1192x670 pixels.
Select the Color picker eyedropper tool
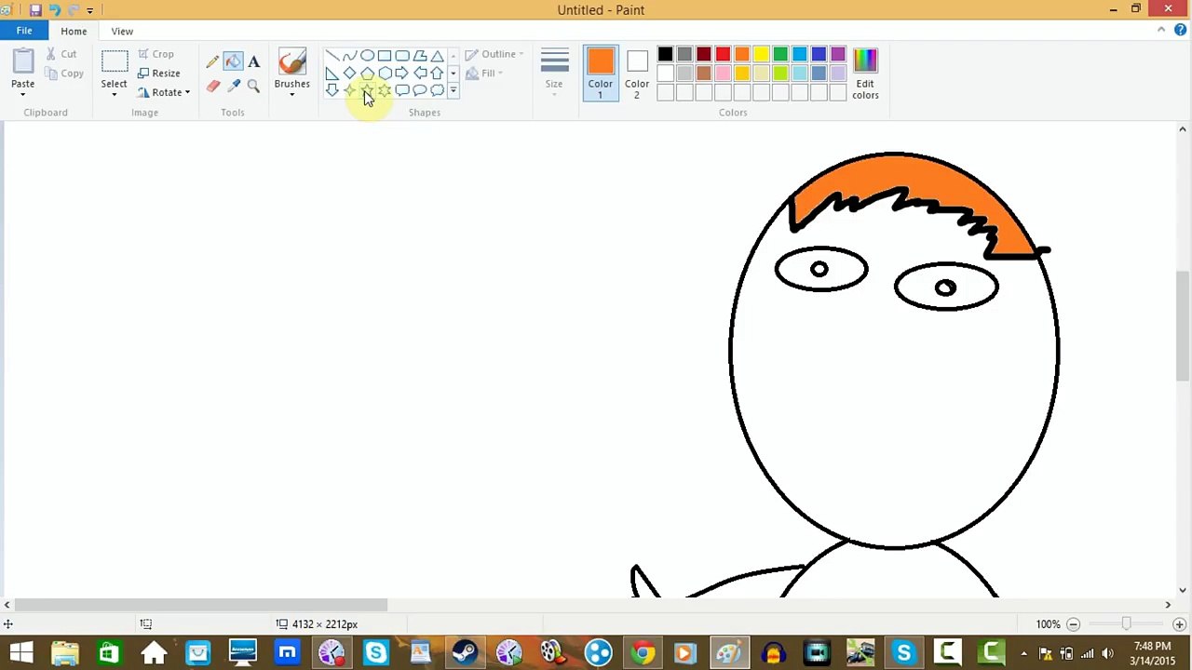233,87
